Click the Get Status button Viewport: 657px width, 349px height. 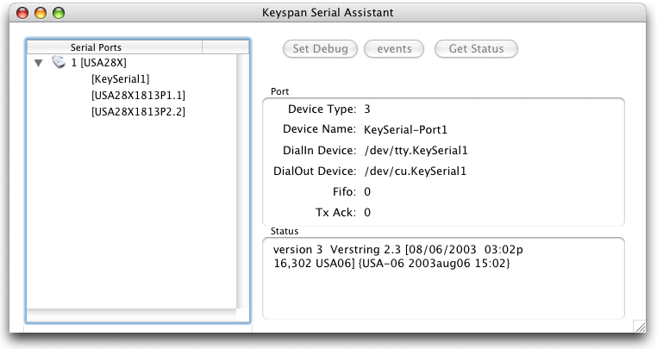tap(476, 48)
